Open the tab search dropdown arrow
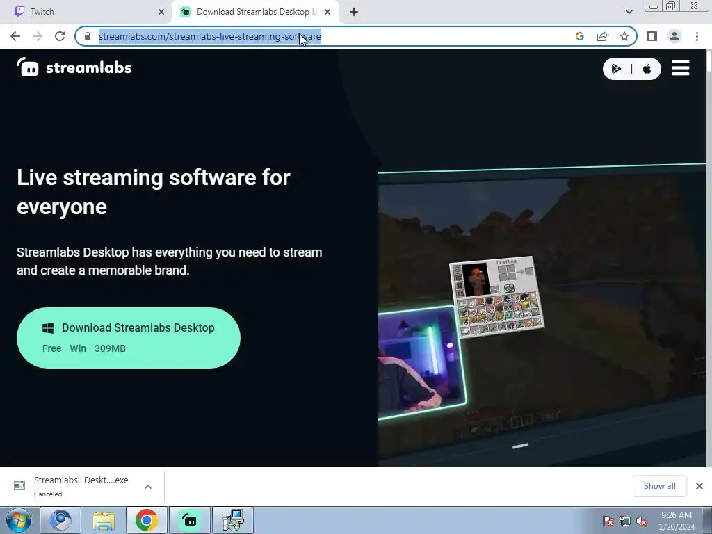The height and width of the screenshot is (534, 712). click(629, 12)
